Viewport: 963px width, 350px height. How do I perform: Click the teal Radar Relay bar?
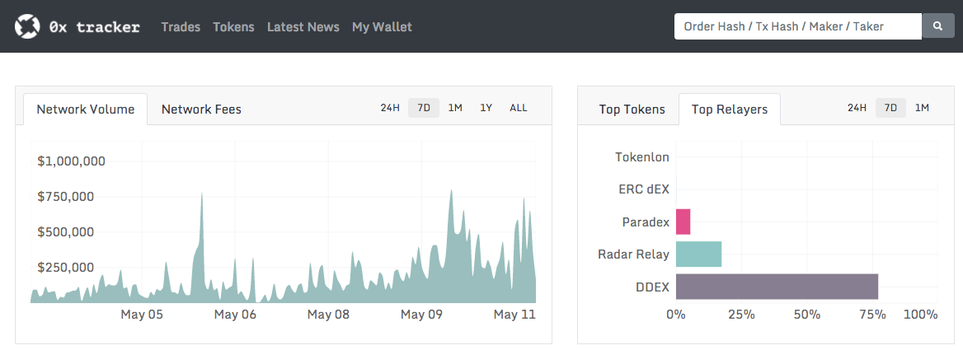[699, 254]
